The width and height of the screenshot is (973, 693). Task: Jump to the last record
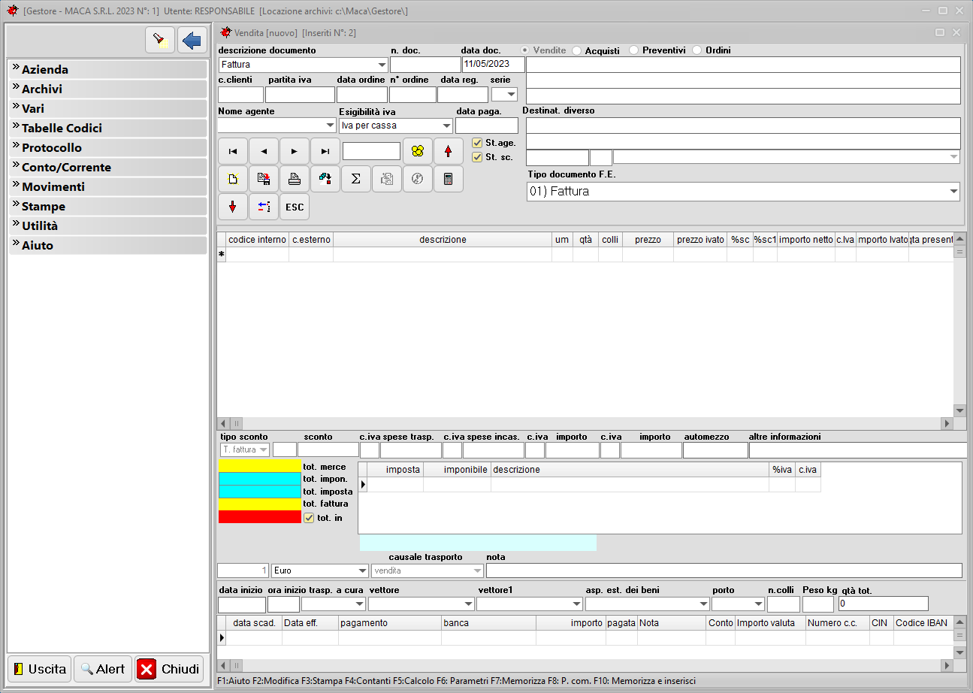pos(325,151)
